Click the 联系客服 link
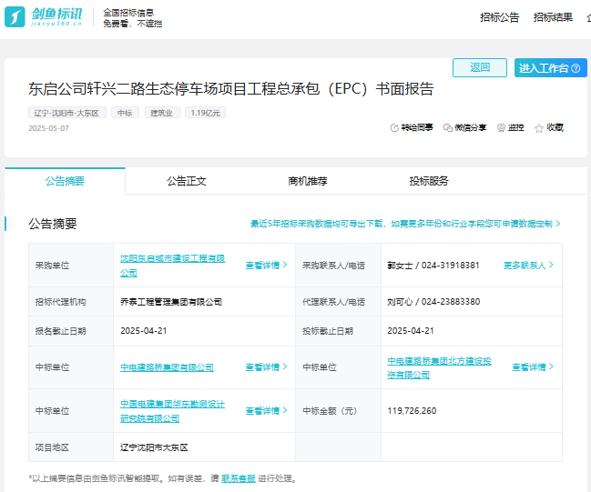This screenshot has height=492, width=591. (x=238, y=478)
